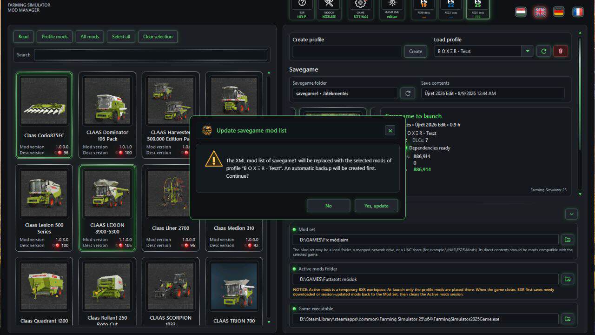The image size is (595, 335).
Task: Confirm with Yes, update button
Action: coord(376,206)
